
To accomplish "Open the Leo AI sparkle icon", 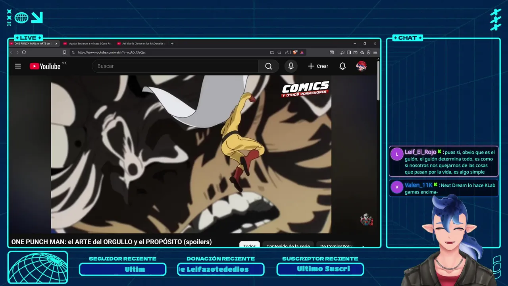I will pyautogui.click(x=362, y=52).
